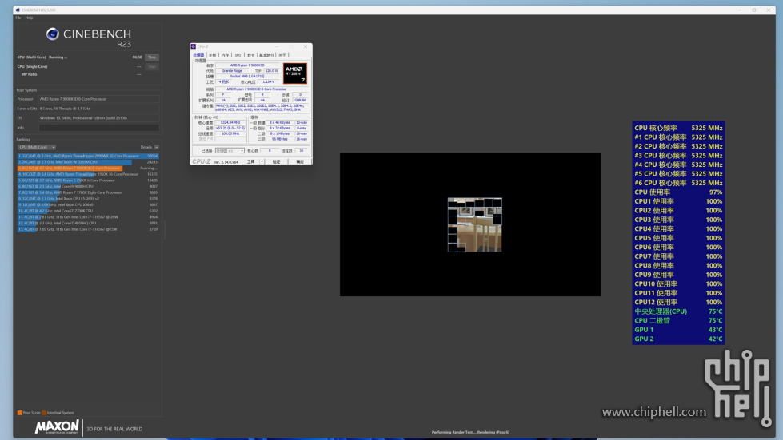Image resolution: width=783 pixels, height=440 pixels.
Task: Open the benchmark score tab in CPU-Z
Action: 266,55
